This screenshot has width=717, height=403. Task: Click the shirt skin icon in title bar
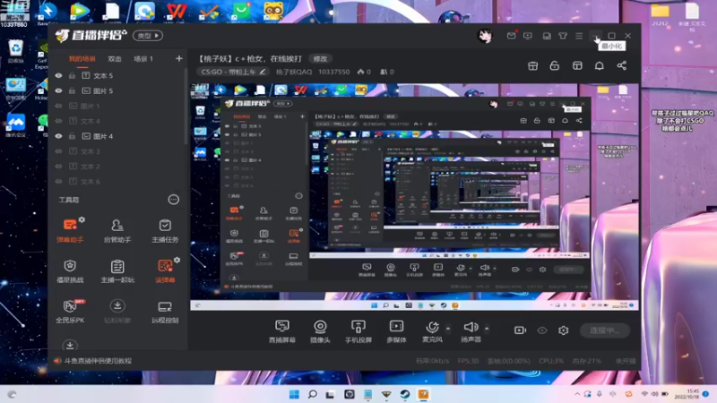(x=563, y=36)
